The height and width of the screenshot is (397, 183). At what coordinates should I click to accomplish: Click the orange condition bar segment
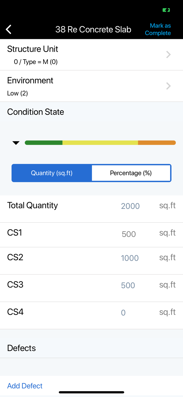pos(157,143)
